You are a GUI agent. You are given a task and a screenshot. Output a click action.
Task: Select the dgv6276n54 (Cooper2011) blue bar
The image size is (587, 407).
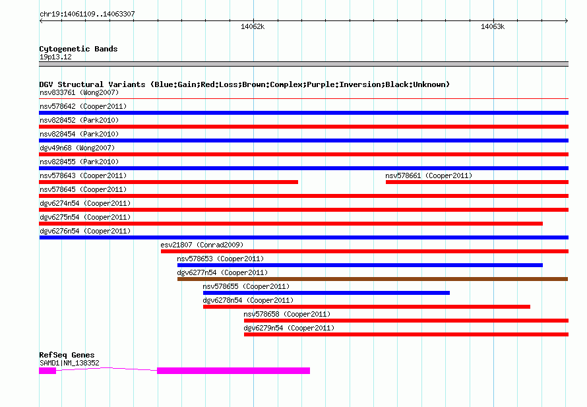click(303, 237)
